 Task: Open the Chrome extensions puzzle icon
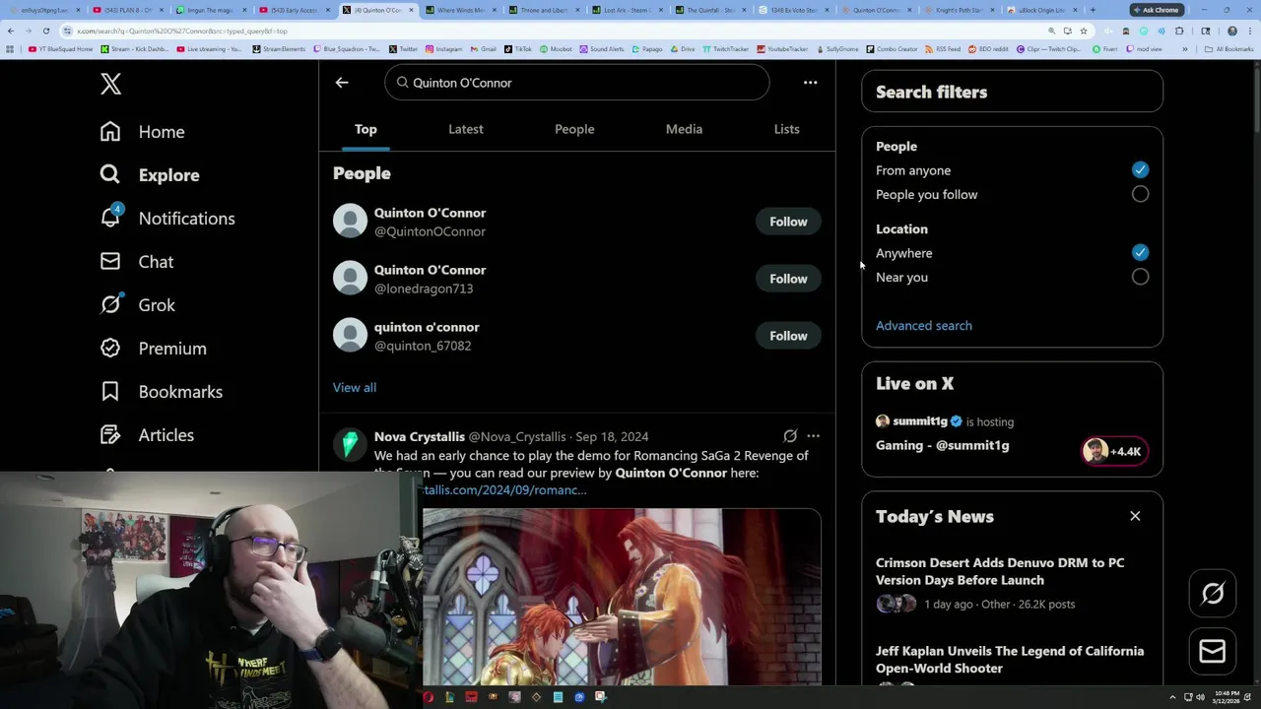coord(1179,31)
